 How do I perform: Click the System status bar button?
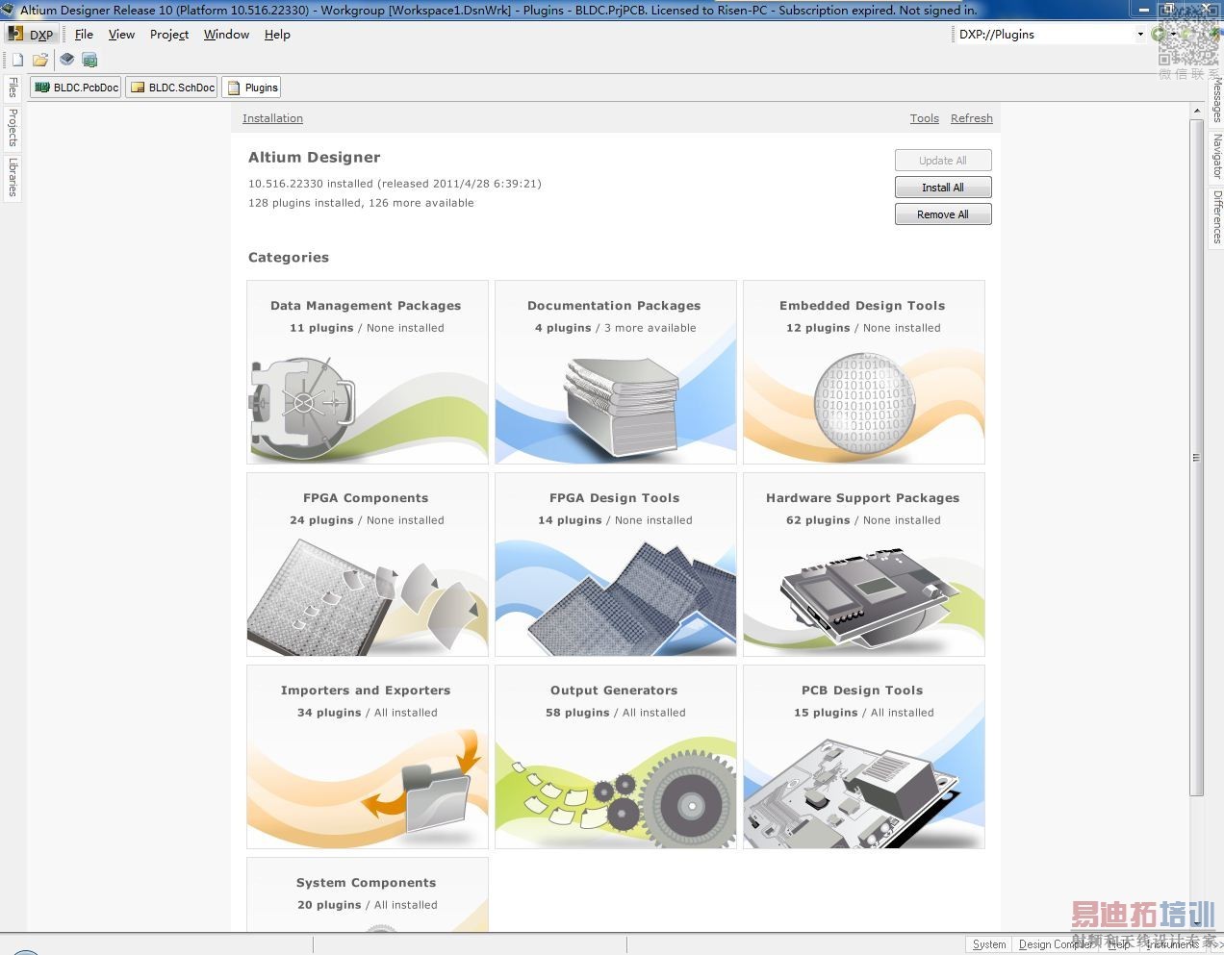click(x=989, y=944)
